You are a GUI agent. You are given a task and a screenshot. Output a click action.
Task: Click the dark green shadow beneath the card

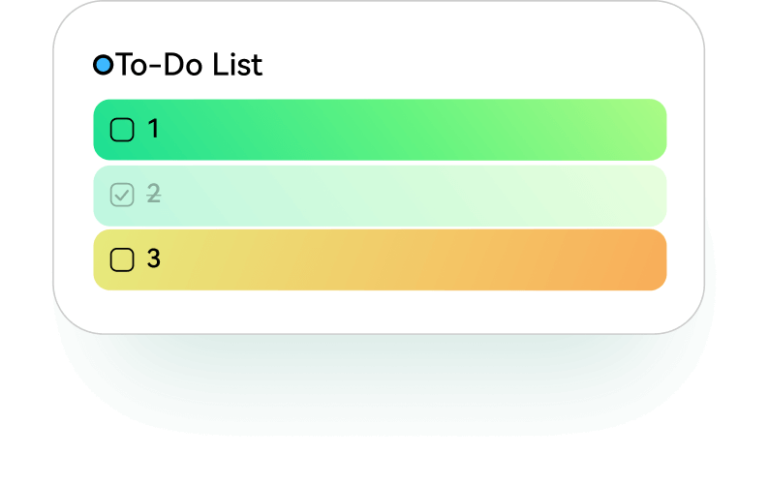pos(380,387)
